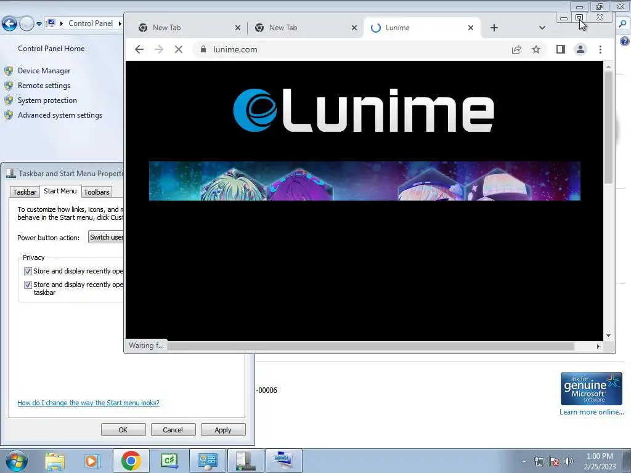Open the Control Panel recent pages dropdown
The width and height of the screenshot is (631, 473).
pyautogui.click(x=39, y=24)
